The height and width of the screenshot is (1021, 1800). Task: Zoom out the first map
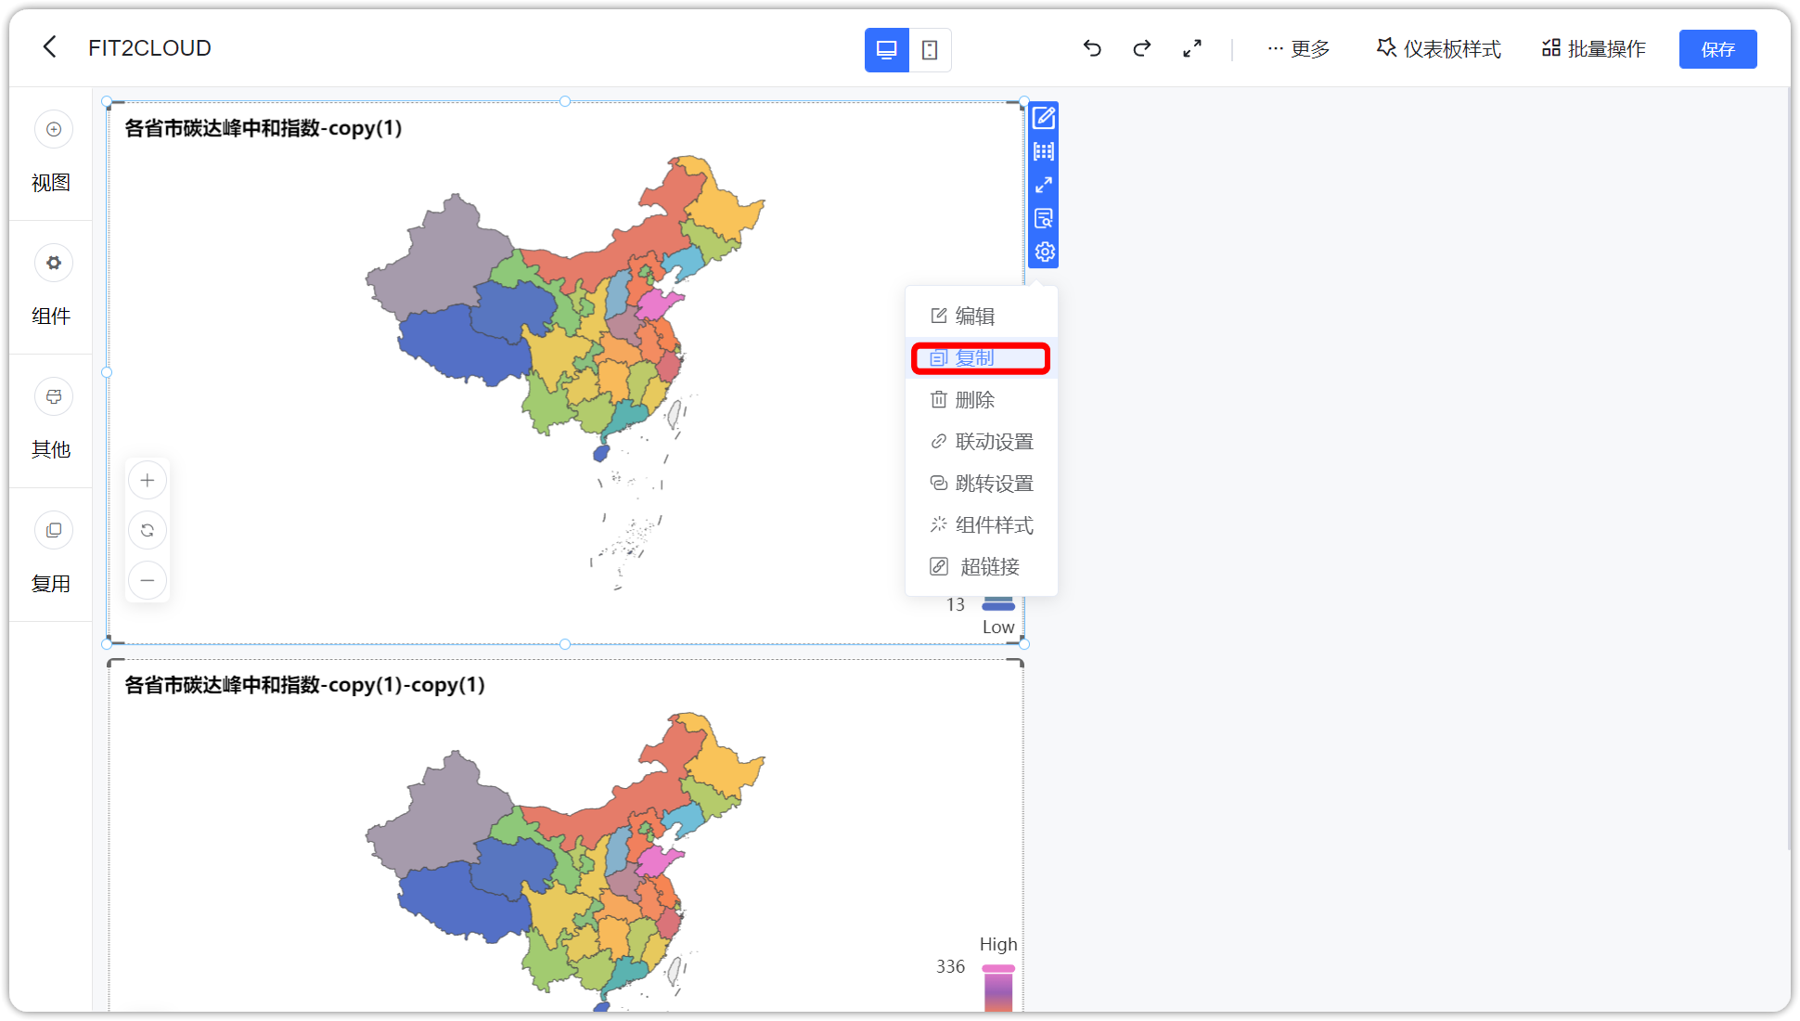pyautogui.click(x=148, y=580)
